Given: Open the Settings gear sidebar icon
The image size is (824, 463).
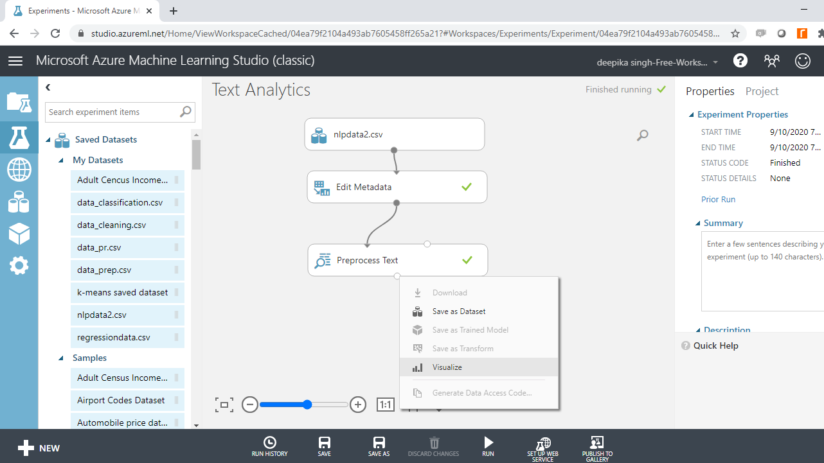Looking at the screenshot, I should [x=19, y=265].
